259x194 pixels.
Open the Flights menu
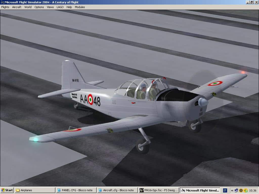[x=5, y=7]
